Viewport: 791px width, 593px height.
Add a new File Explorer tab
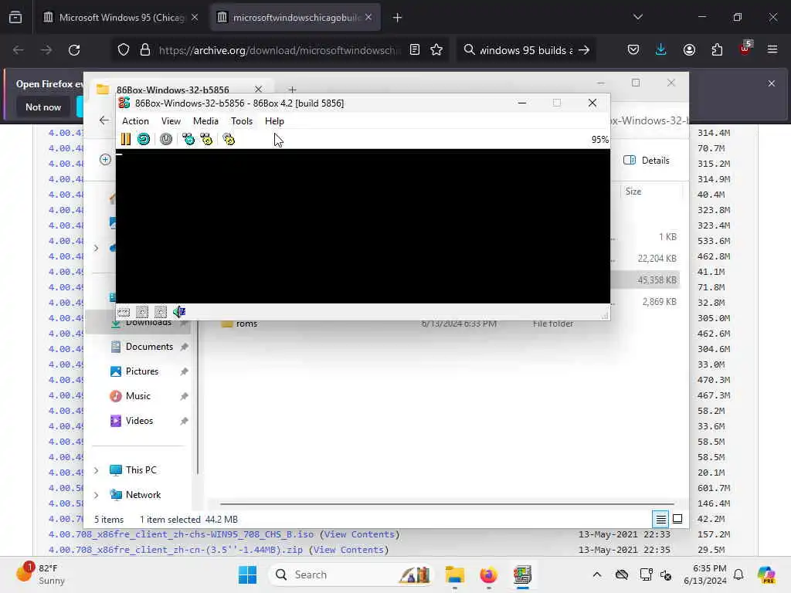(292, 90)
